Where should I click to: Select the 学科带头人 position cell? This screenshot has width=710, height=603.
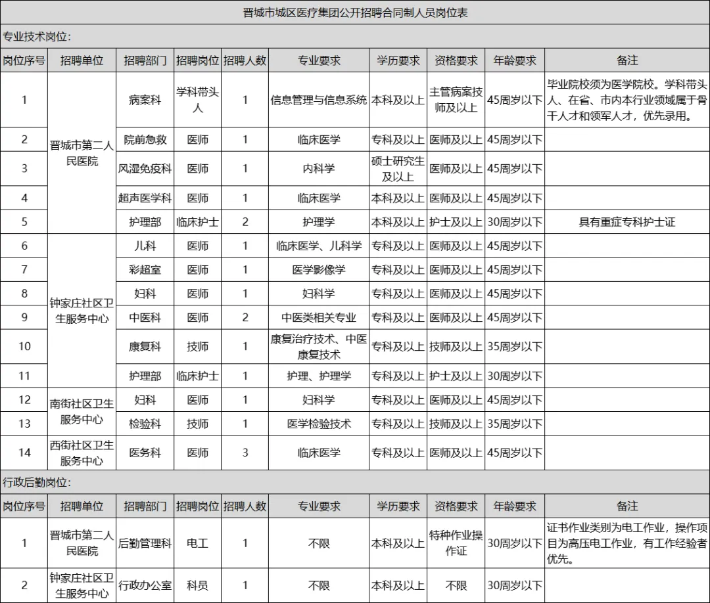pyautogui.click(x=197, y=100)
